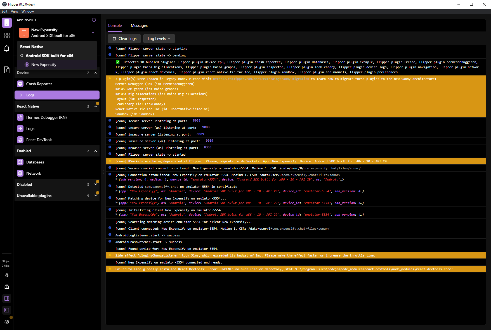Open the Edit menu
491x330 pixels.
click(4, 11)
